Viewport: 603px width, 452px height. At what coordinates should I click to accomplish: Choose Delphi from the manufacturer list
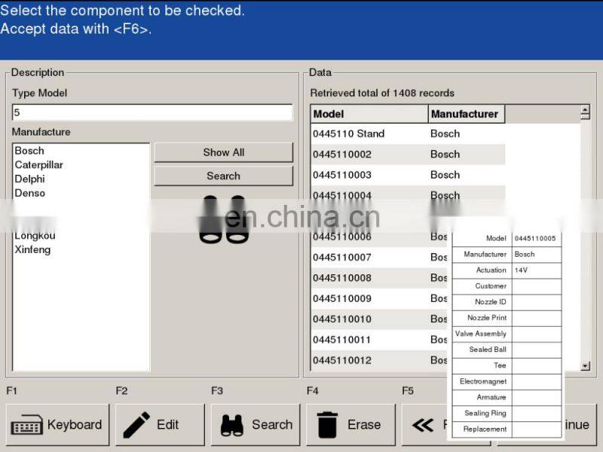click(29, 179)
